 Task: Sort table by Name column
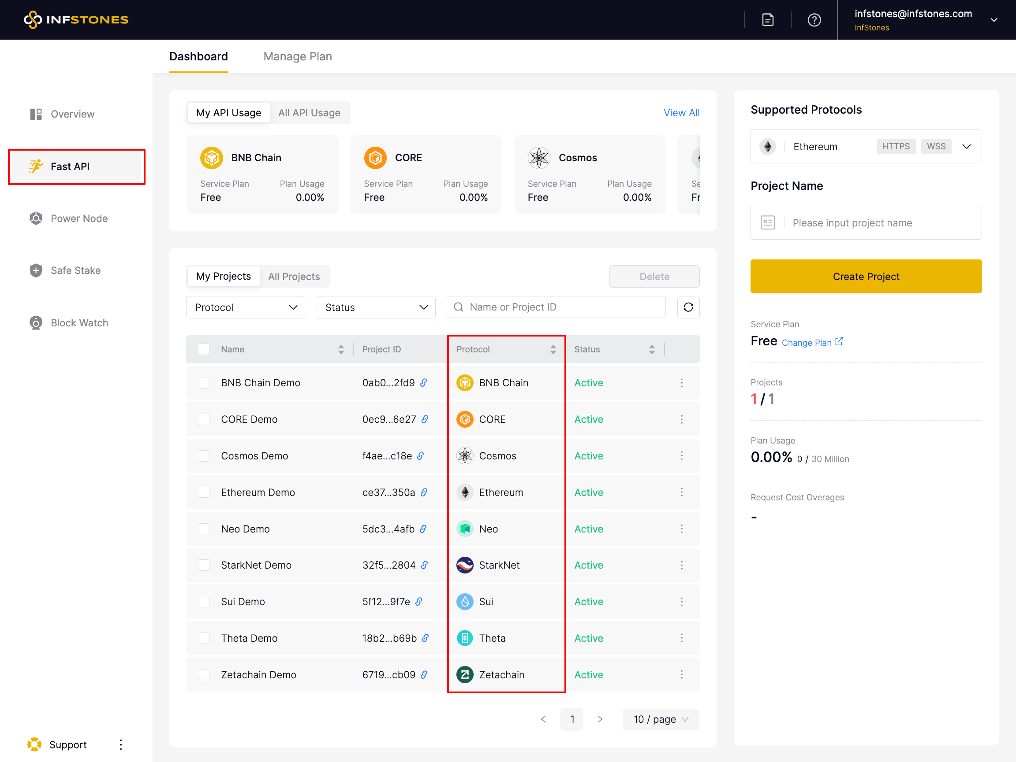[x=341, y=349]
